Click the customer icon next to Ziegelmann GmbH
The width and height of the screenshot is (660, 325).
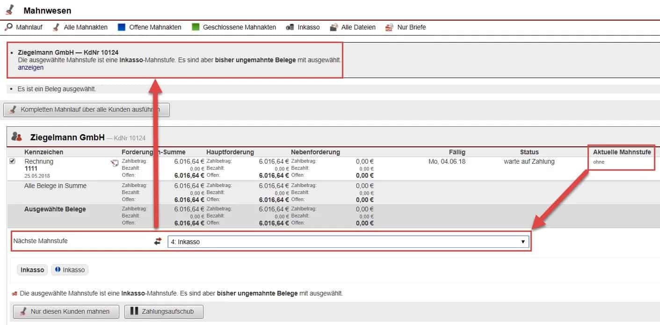[x=17, y=137]
